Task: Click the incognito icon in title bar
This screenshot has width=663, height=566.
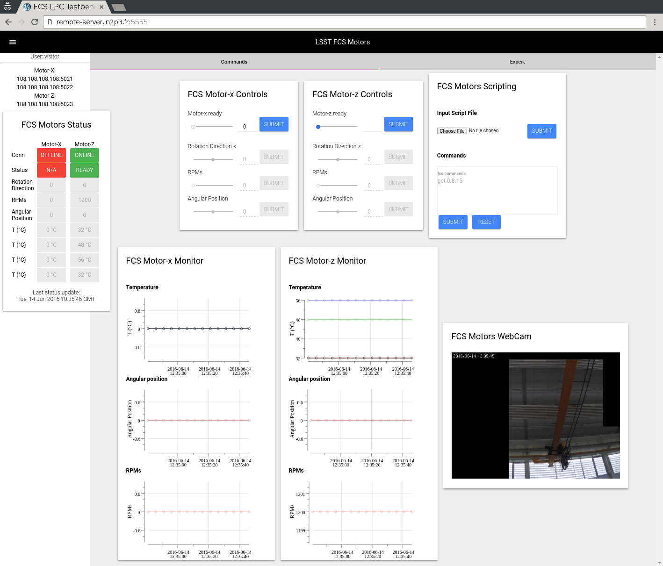Action: [x=7, y=7]
